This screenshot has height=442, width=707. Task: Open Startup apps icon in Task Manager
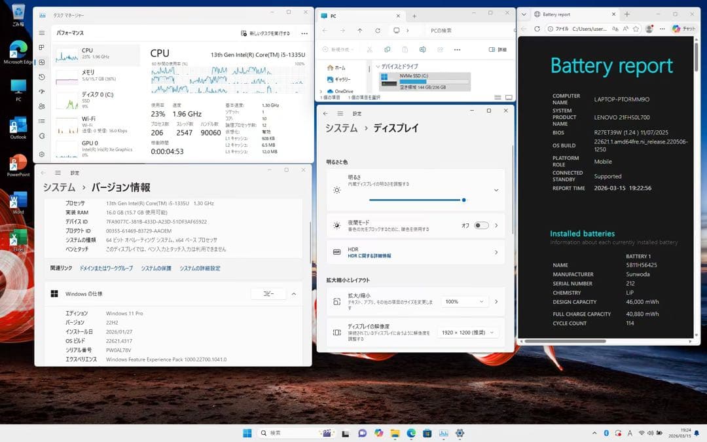pos(41,92)
